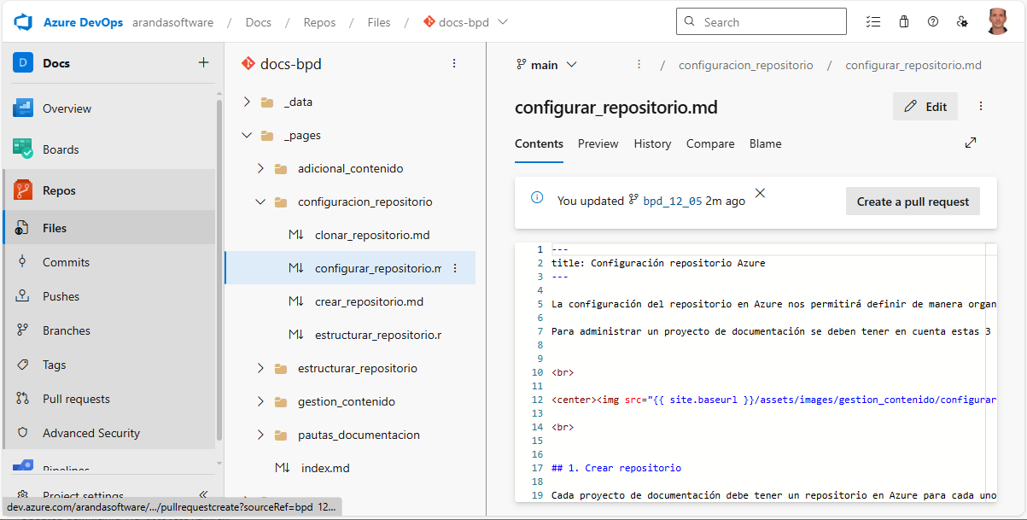
Task: Open the Help question mark icon
Action: (x=933, y=22)
